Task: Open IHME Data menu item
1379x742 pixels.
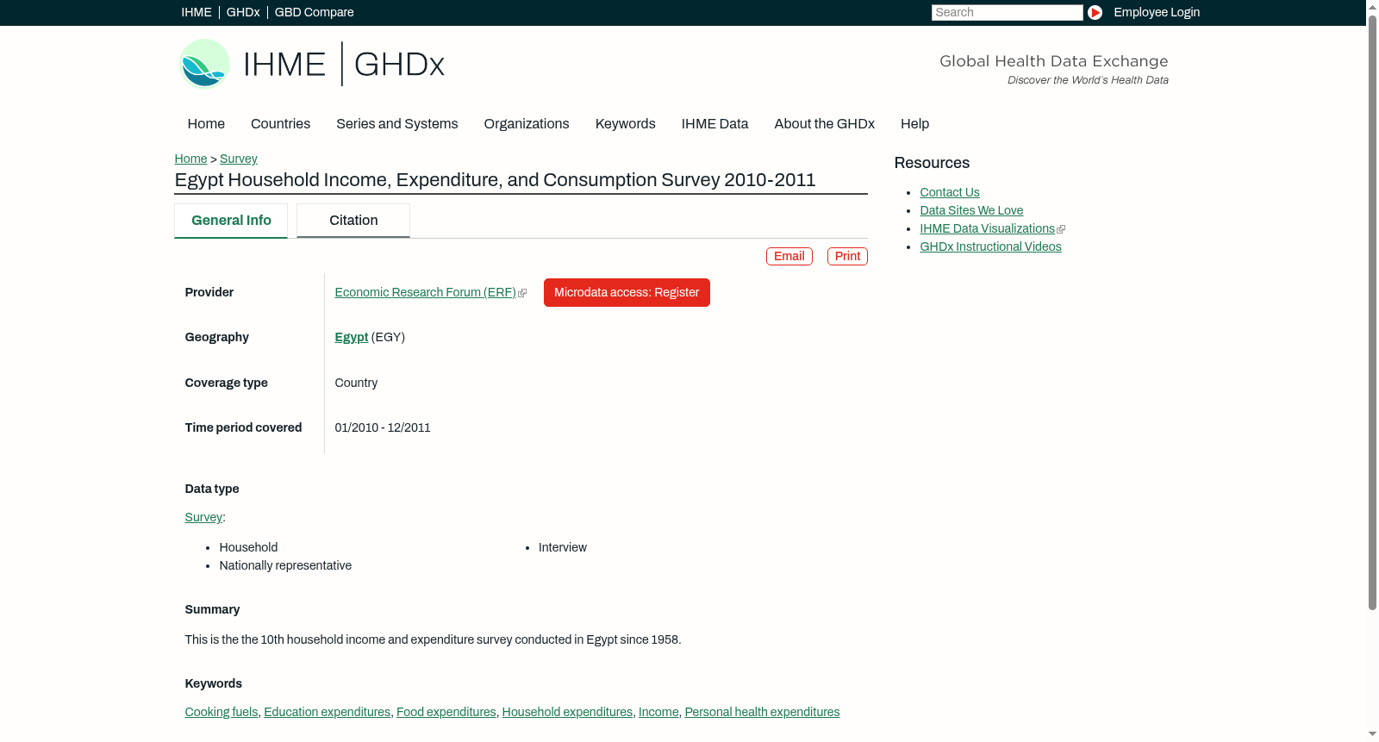Action: [x=715, y=124]
